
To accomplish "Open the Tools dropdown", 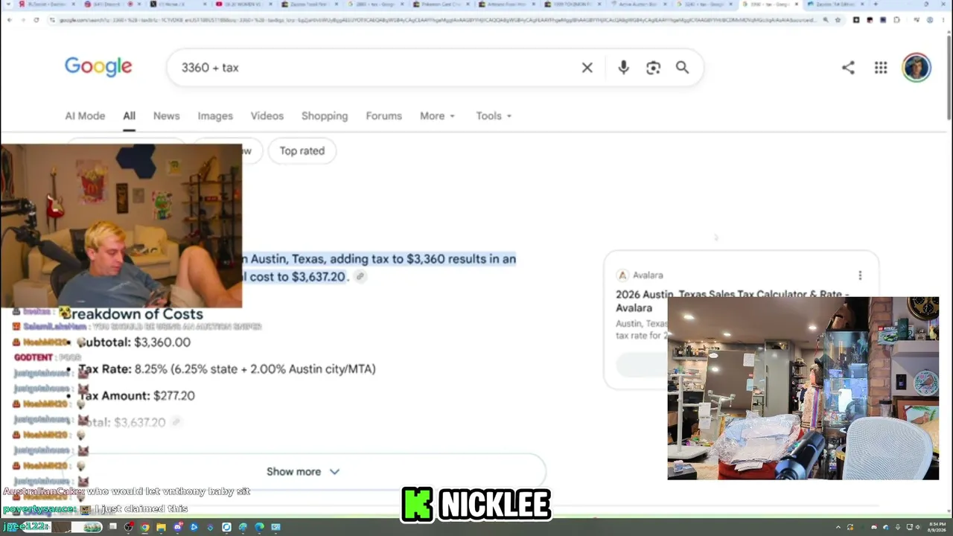I will [494, 116].
